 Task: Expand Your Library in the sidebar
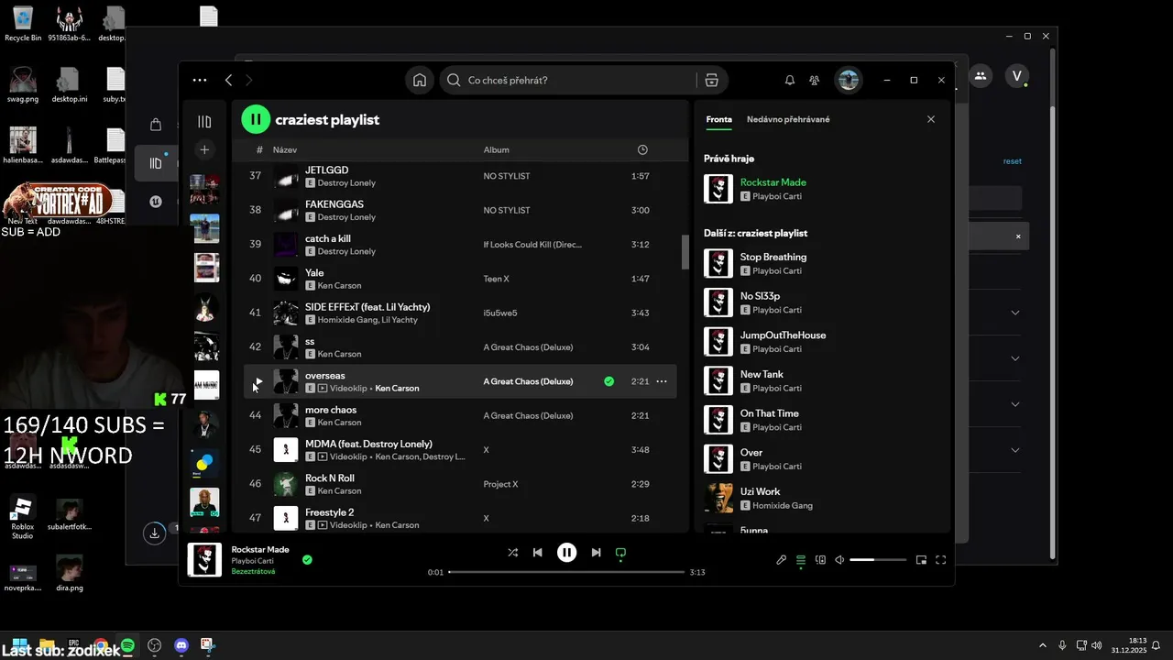pyautogui.click(x=204, y=121)
